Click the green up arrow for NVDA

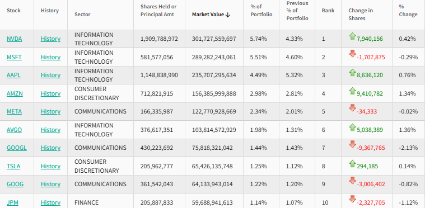[352, 36]
